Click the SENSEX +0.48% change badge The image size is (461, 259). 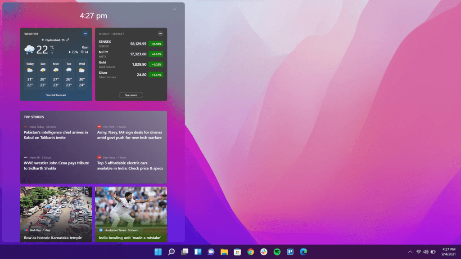pos(156,44)
